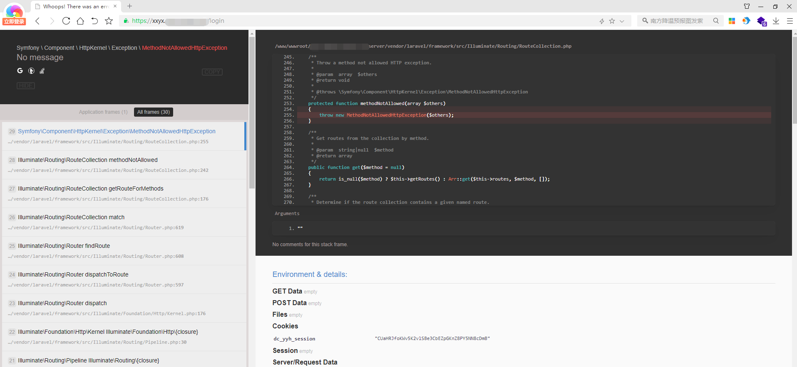Click the dc_yyh_session cookie value string
797x367 pixels.
(x=432, y=338)
